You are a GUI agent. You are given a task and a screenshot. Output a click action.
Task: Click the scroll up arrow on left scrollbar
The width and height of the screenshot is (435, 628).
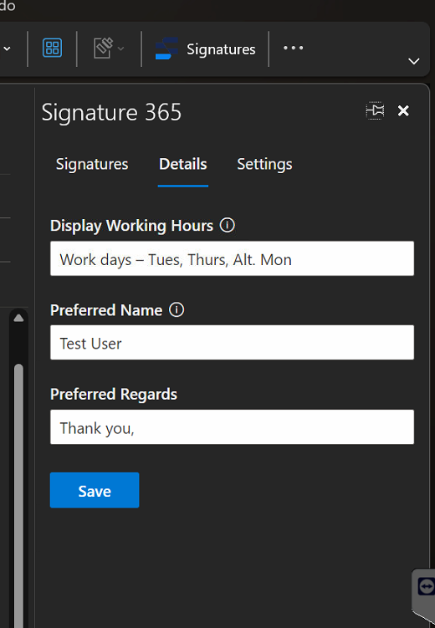[x=18, y=318]
